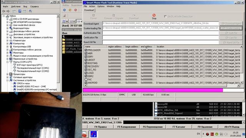Image resolution: width=246 pixels, height=138 pixels.
Task: Click back arrow in Device Manager toolbar
Action: point(4,11)
